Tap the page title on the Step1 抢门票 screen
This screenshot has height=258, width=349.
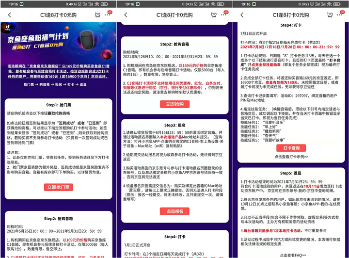point(58,15)
